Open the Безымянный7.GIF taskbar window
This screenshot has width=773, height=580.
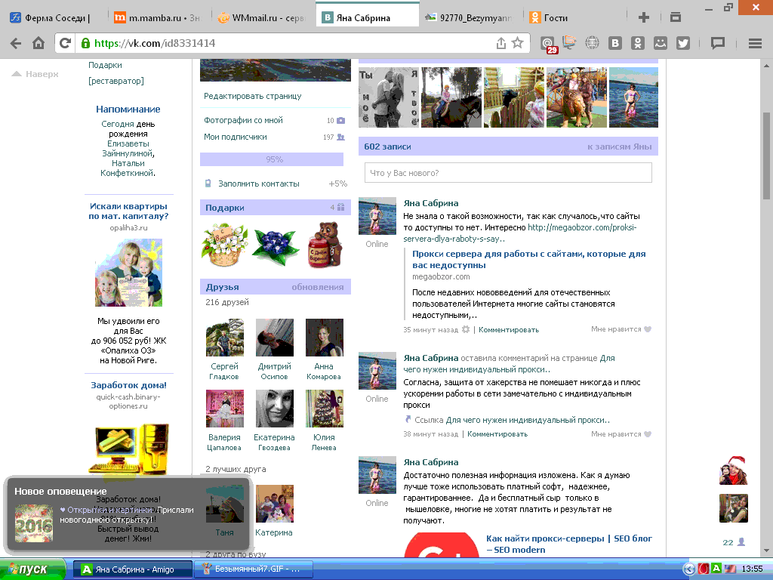point(254,569)
